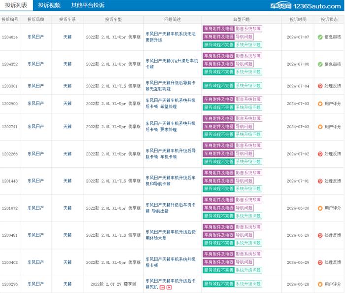Click the 典型问题 column header
Image resolution: width=345 pixels, height=293 pixels.
[x=241, y=19]
